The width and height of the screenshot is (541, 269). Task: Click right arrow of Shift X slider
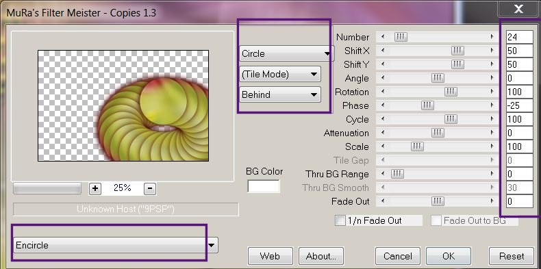click(x=492, y=51)
